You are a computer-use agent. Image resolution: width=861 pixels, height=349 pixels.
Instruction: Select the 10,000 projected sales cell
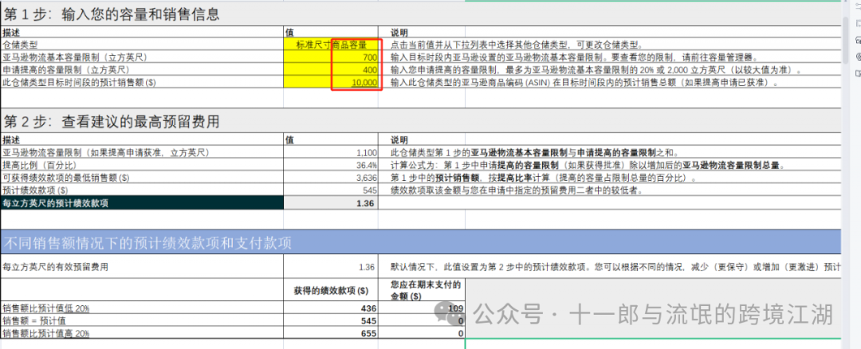click(331, 82)
